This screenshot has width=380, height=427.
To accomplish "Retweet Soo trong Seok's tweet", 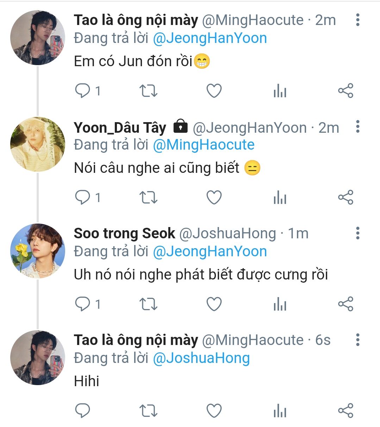I will [148, 304].
